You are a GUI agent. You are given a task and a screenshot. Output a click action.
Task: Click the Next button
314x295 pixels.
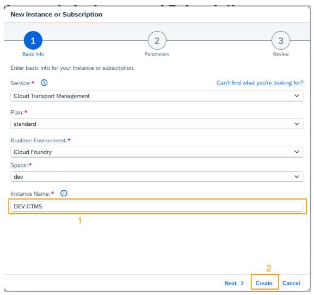tap(234, 283)
